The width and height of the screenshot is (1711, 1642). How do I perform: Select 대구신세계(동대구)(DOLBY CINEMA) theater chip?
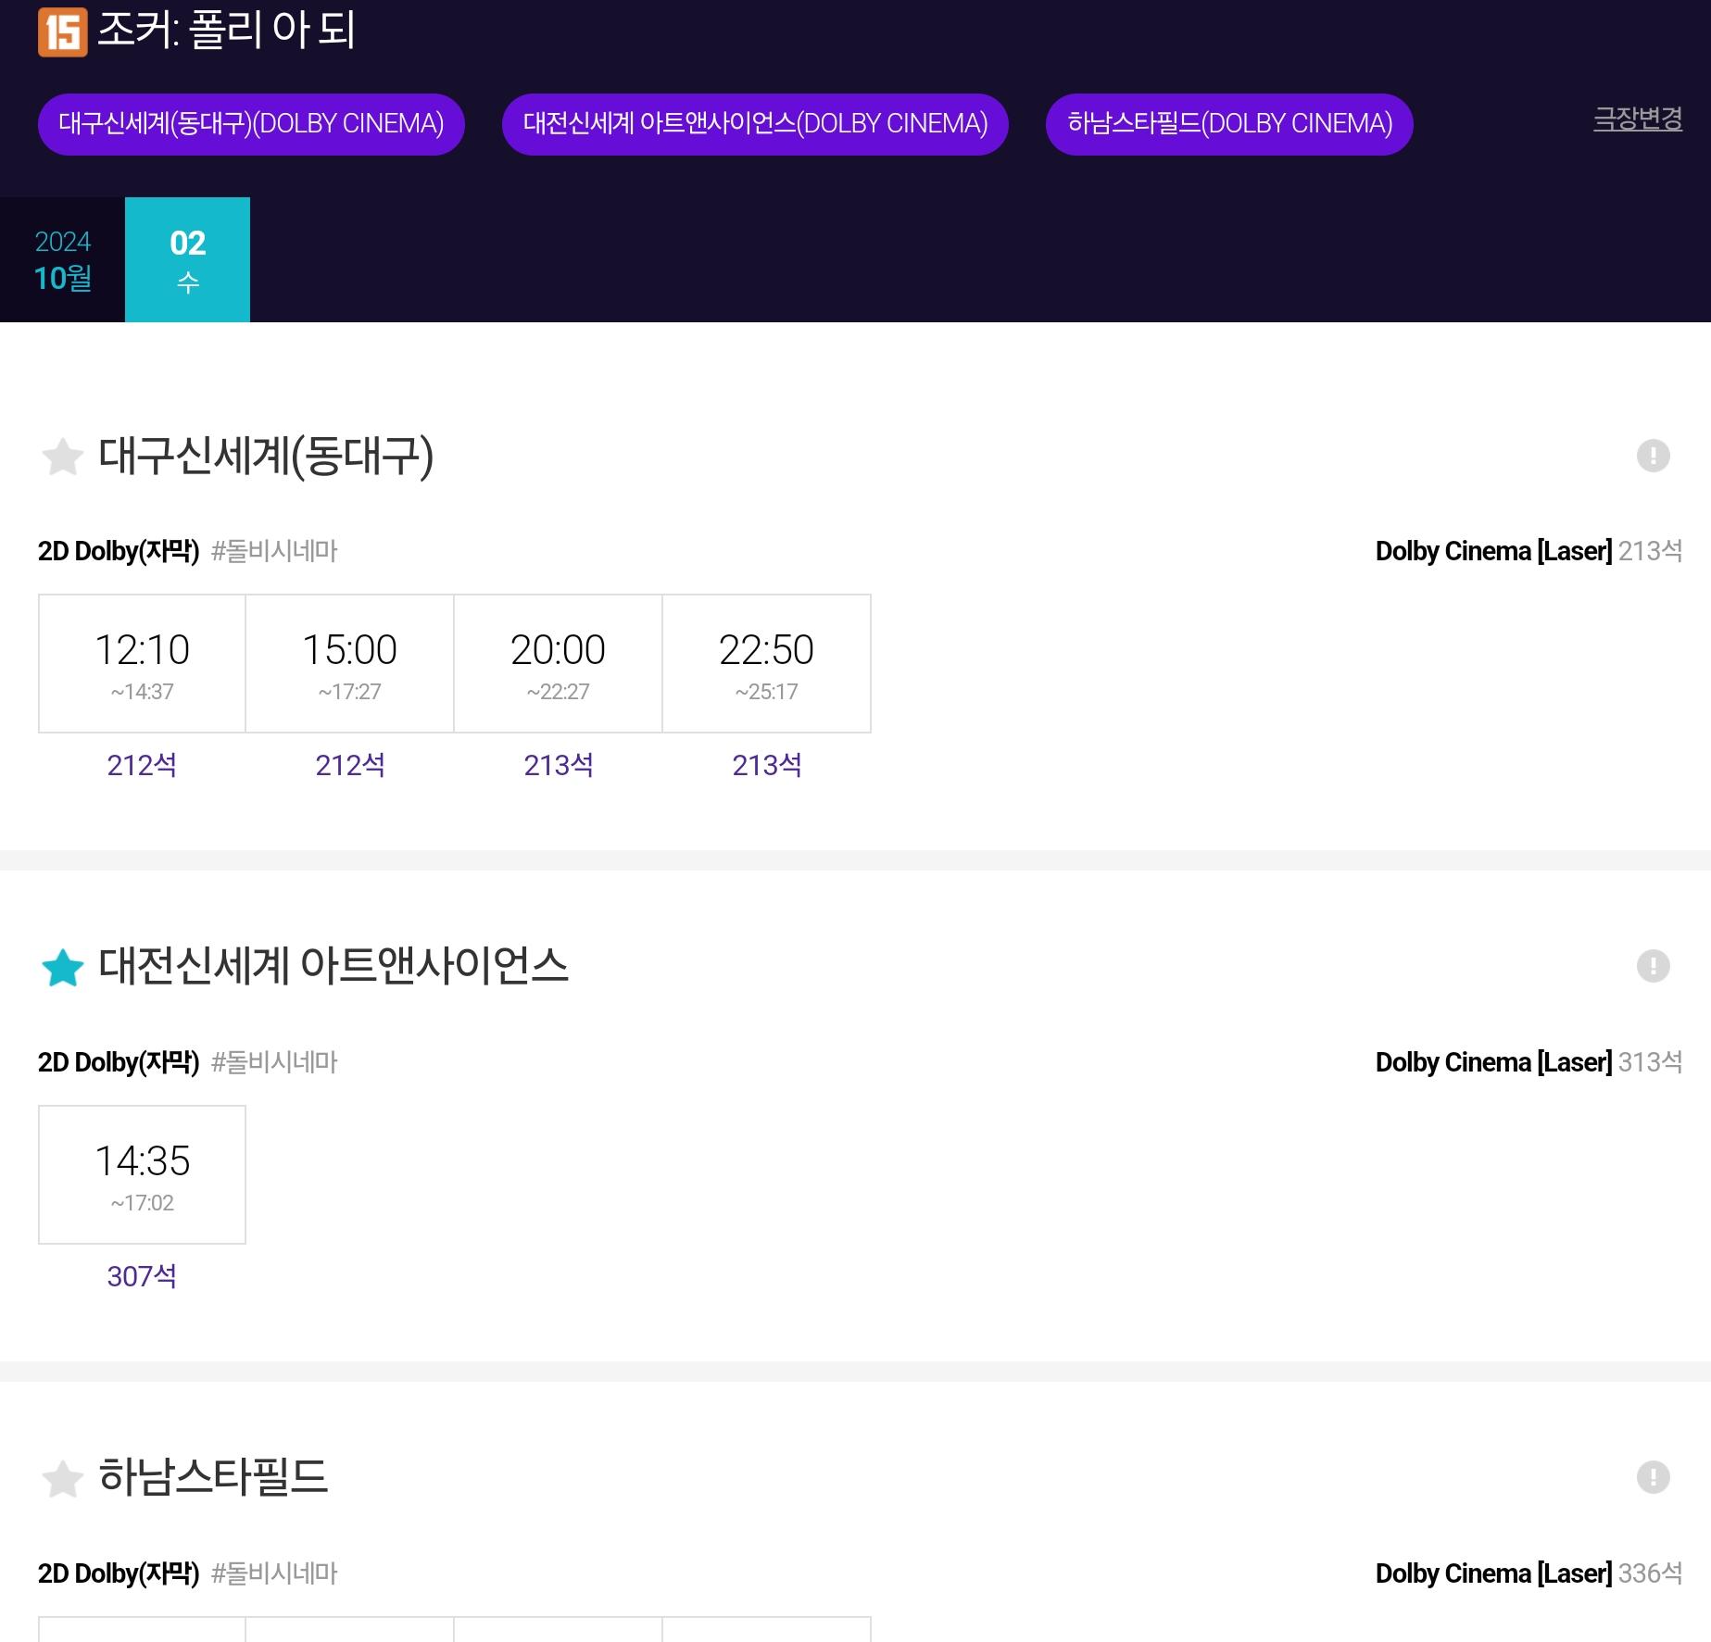(x=251, y=124)
